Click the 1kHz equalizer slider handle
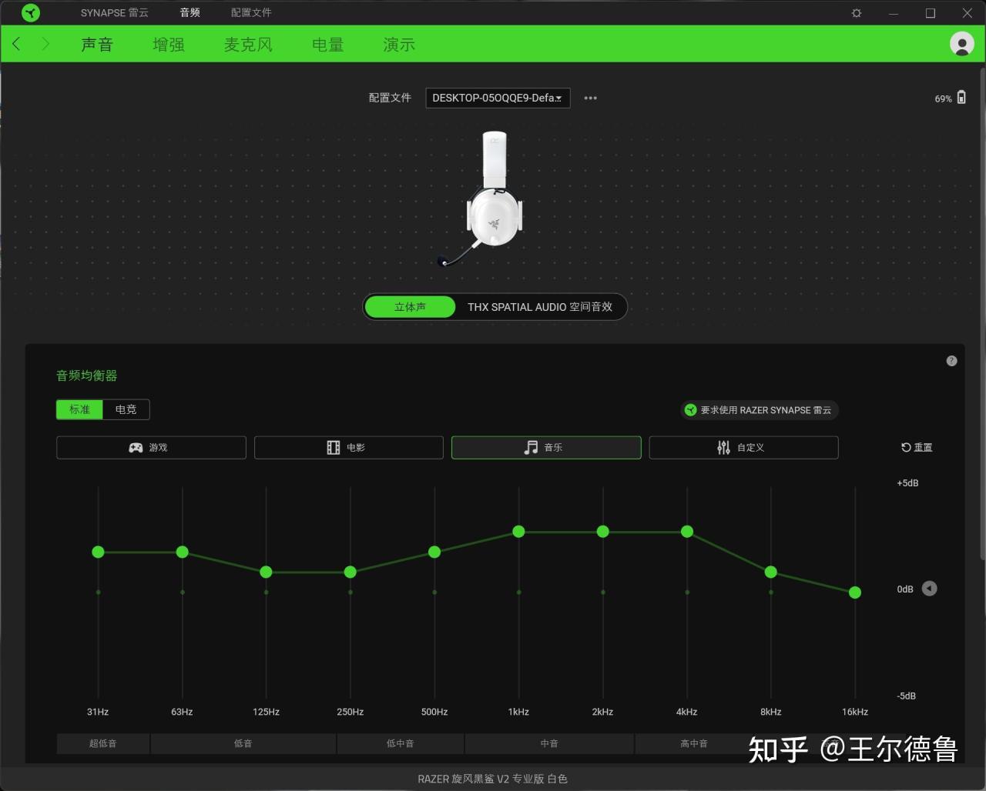The image size is (986, 791). pyautogui.click(x=518, y=531)
